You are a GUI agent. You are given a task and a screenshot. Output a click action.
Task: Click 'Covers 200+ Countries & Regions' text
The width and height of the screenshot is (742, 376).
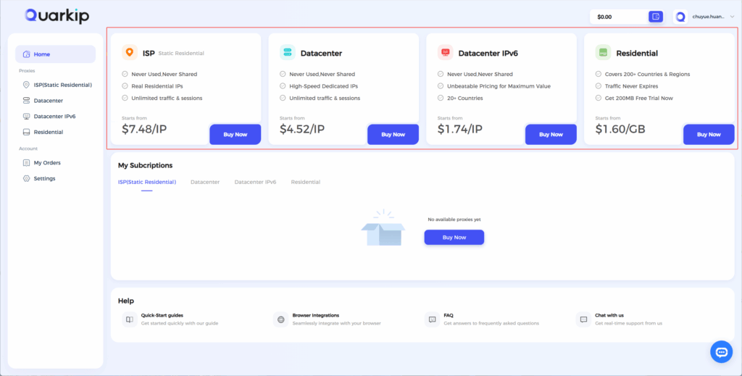(x=647, y=74)
